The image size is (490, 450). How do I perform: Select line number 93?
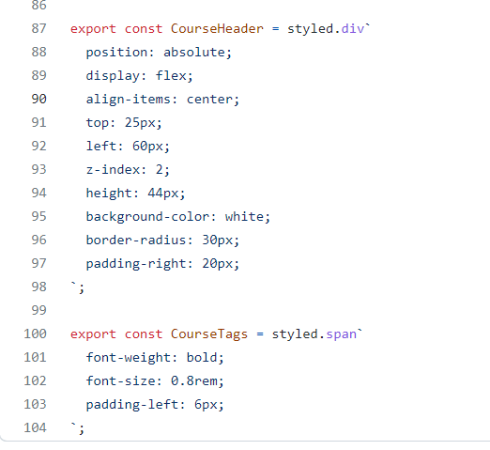pyautogui.click(x=39, y=169)
